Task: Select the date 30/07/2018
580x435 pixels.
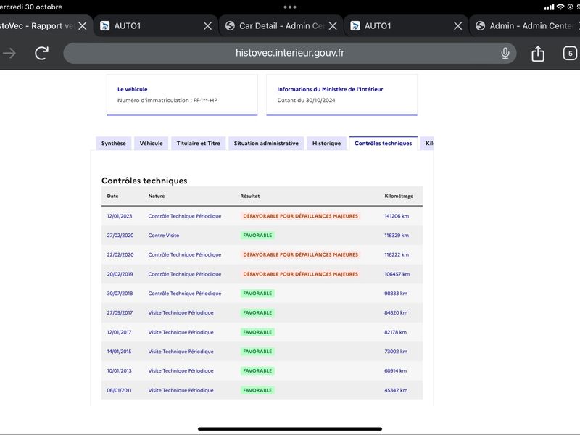Action: tap(120, 294)
